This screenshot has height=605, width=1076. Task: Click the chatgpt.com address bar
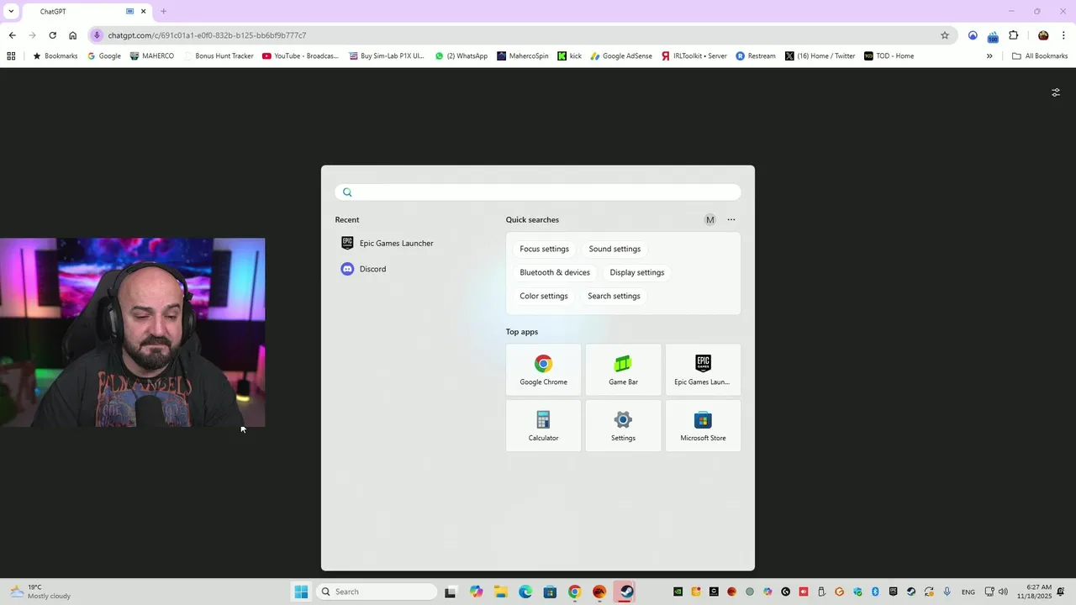[521, 35]
